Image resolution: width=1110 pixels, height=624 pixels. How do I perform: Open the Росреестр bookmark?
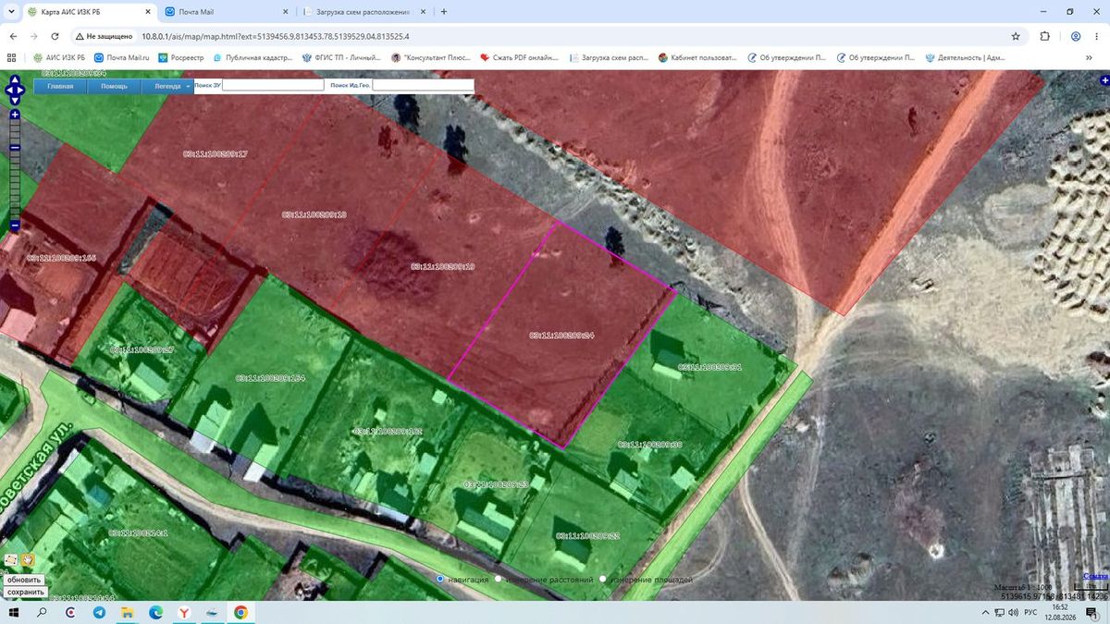coord(180,57)
